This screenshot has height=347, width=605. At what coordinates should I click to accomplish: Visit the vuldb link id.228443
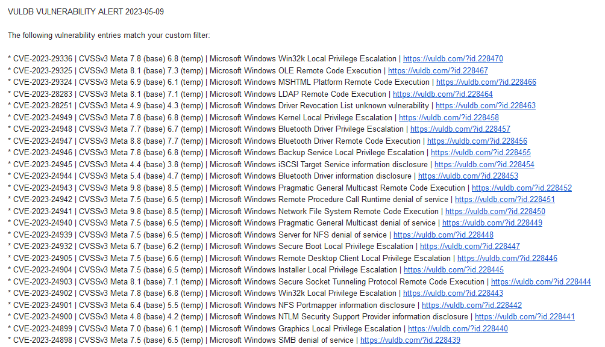point(453,293)
